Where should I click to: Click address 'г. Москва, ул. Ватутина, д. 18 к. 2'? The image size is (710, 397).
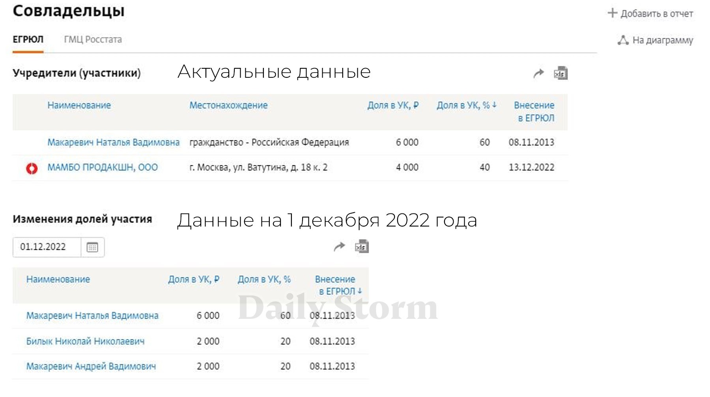click(258, 167)
